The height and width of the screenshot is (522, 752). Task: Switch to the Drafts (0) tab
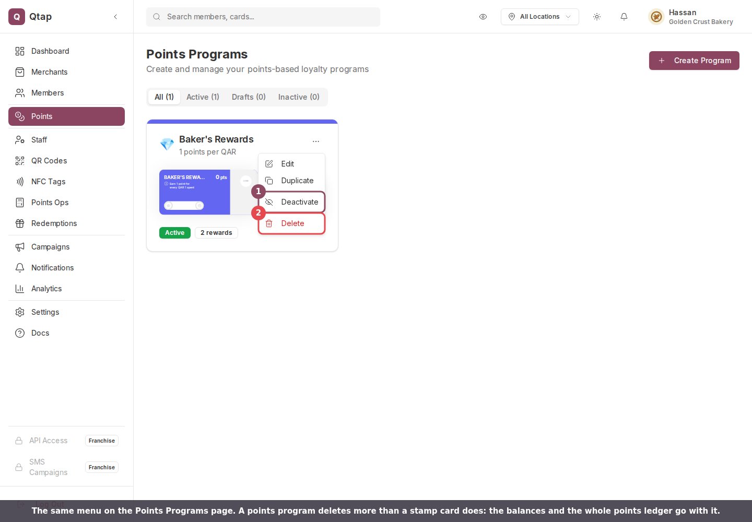pyautogui.click(x=249, y=97)
